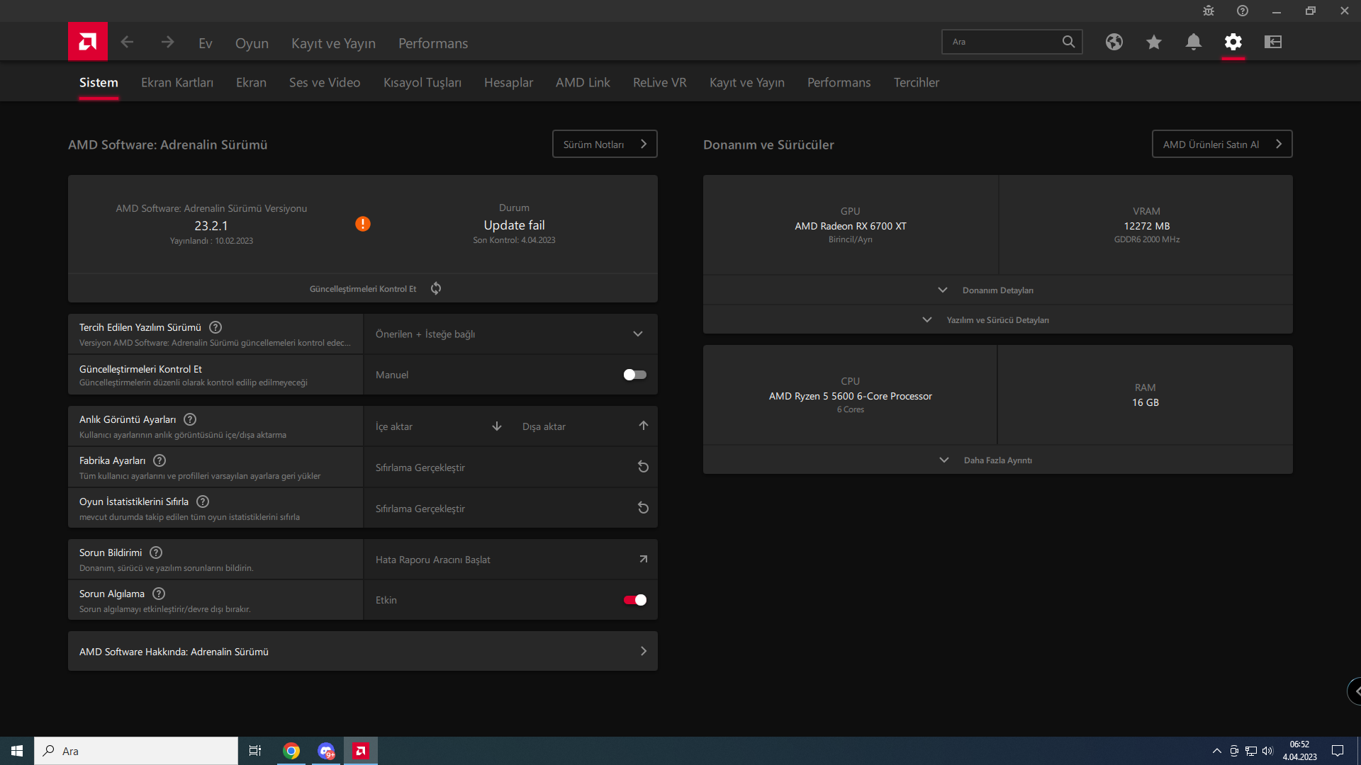Expand Donanım Detayları section
1361x765 pixels.
997,290
